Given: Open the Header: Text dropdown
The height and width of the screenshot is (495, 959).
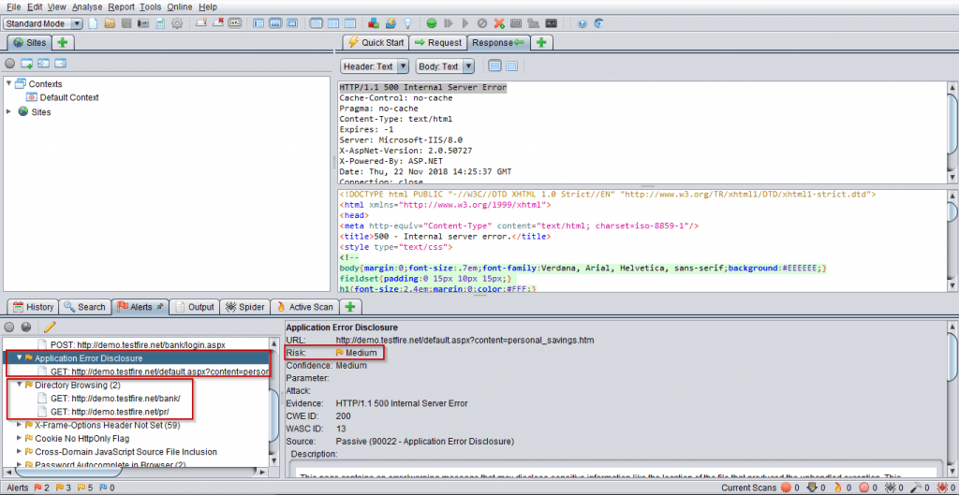Looking at the screenshot, I should click(375, 66).
